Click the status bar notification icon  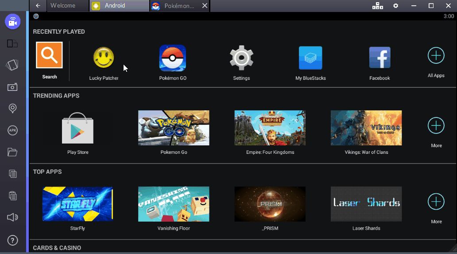point(36,16)
